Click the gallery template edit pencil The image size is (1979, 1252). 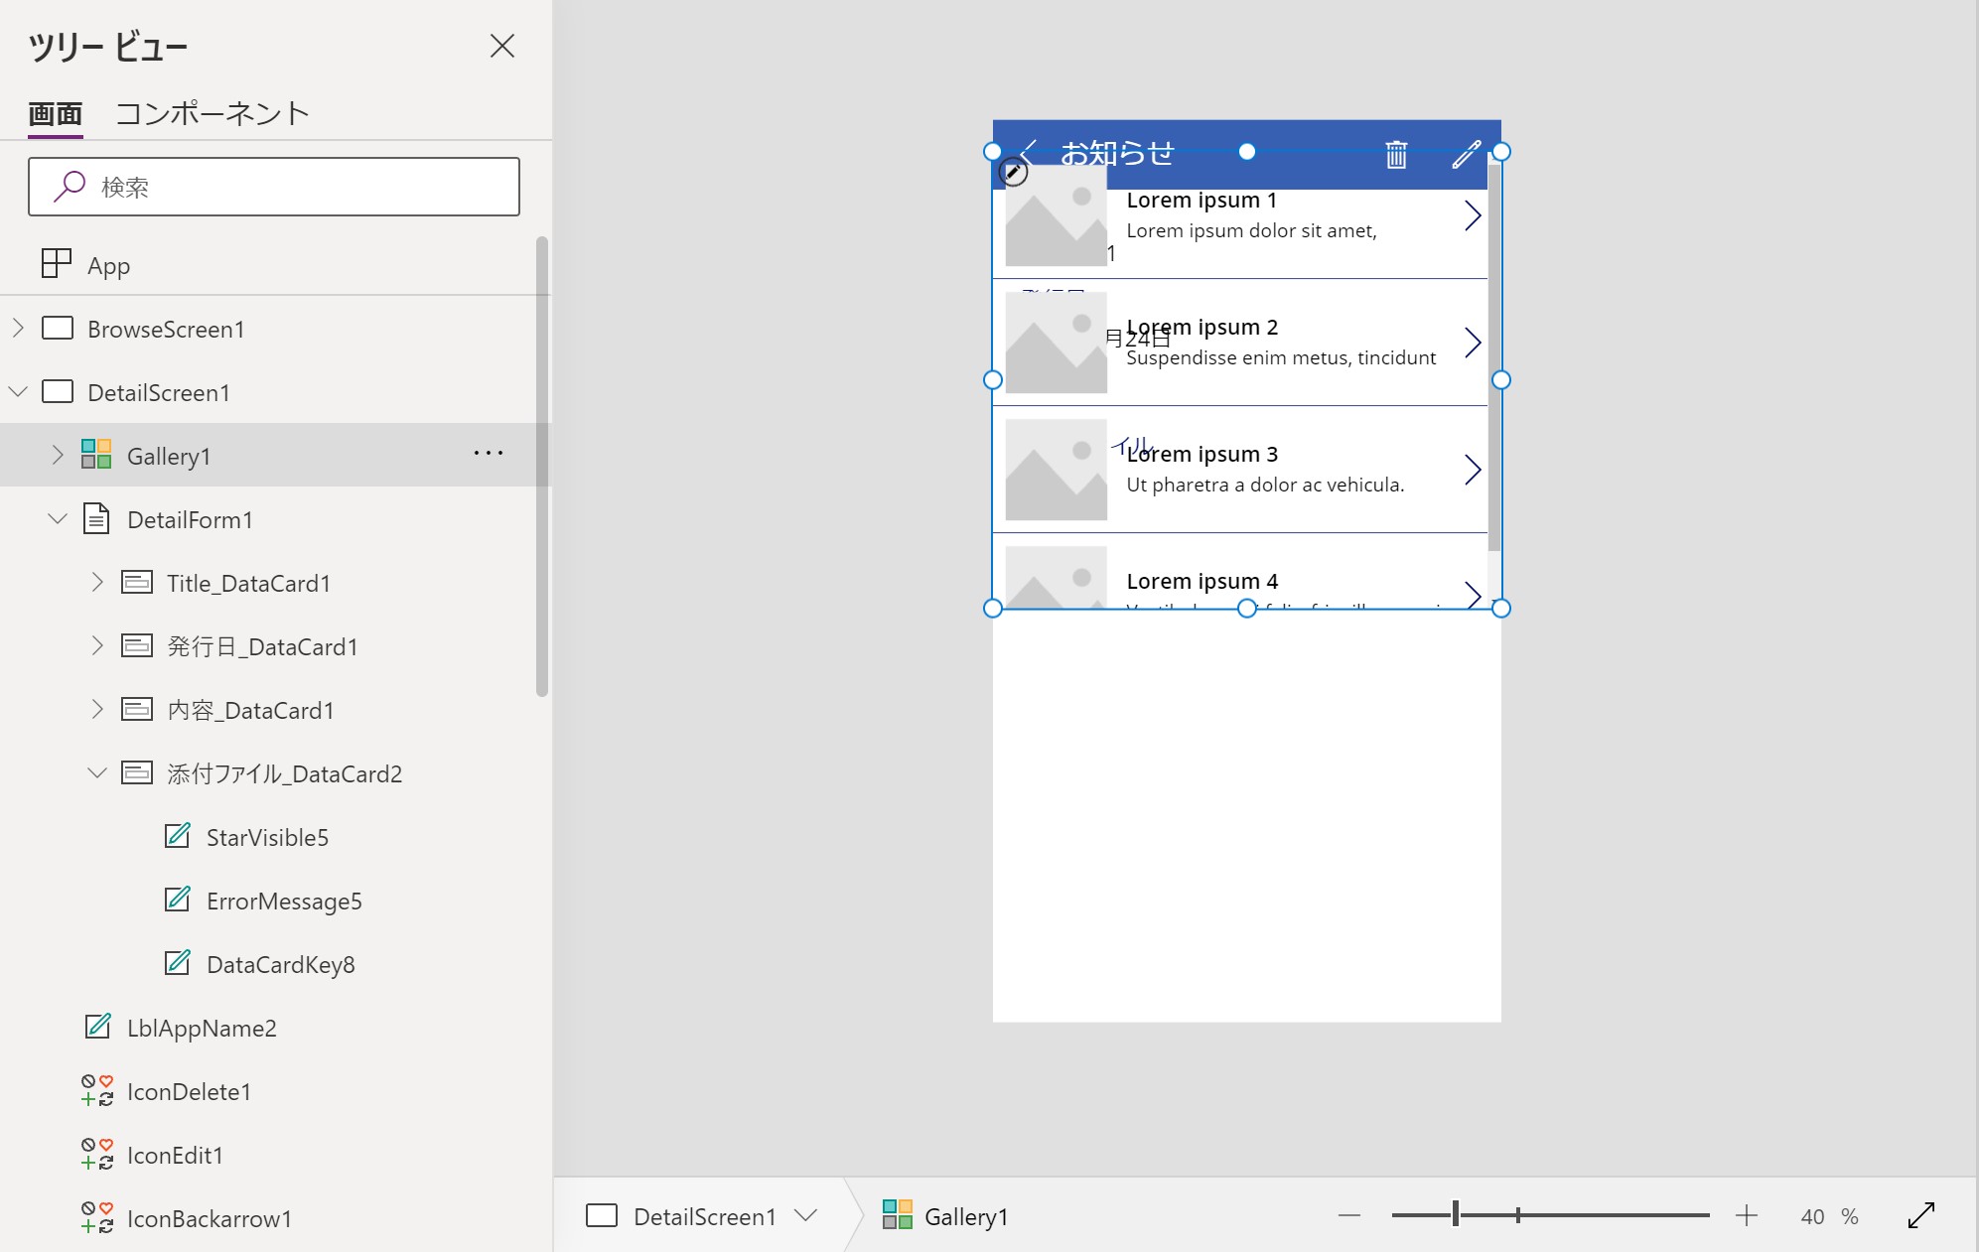point(1012,172)
